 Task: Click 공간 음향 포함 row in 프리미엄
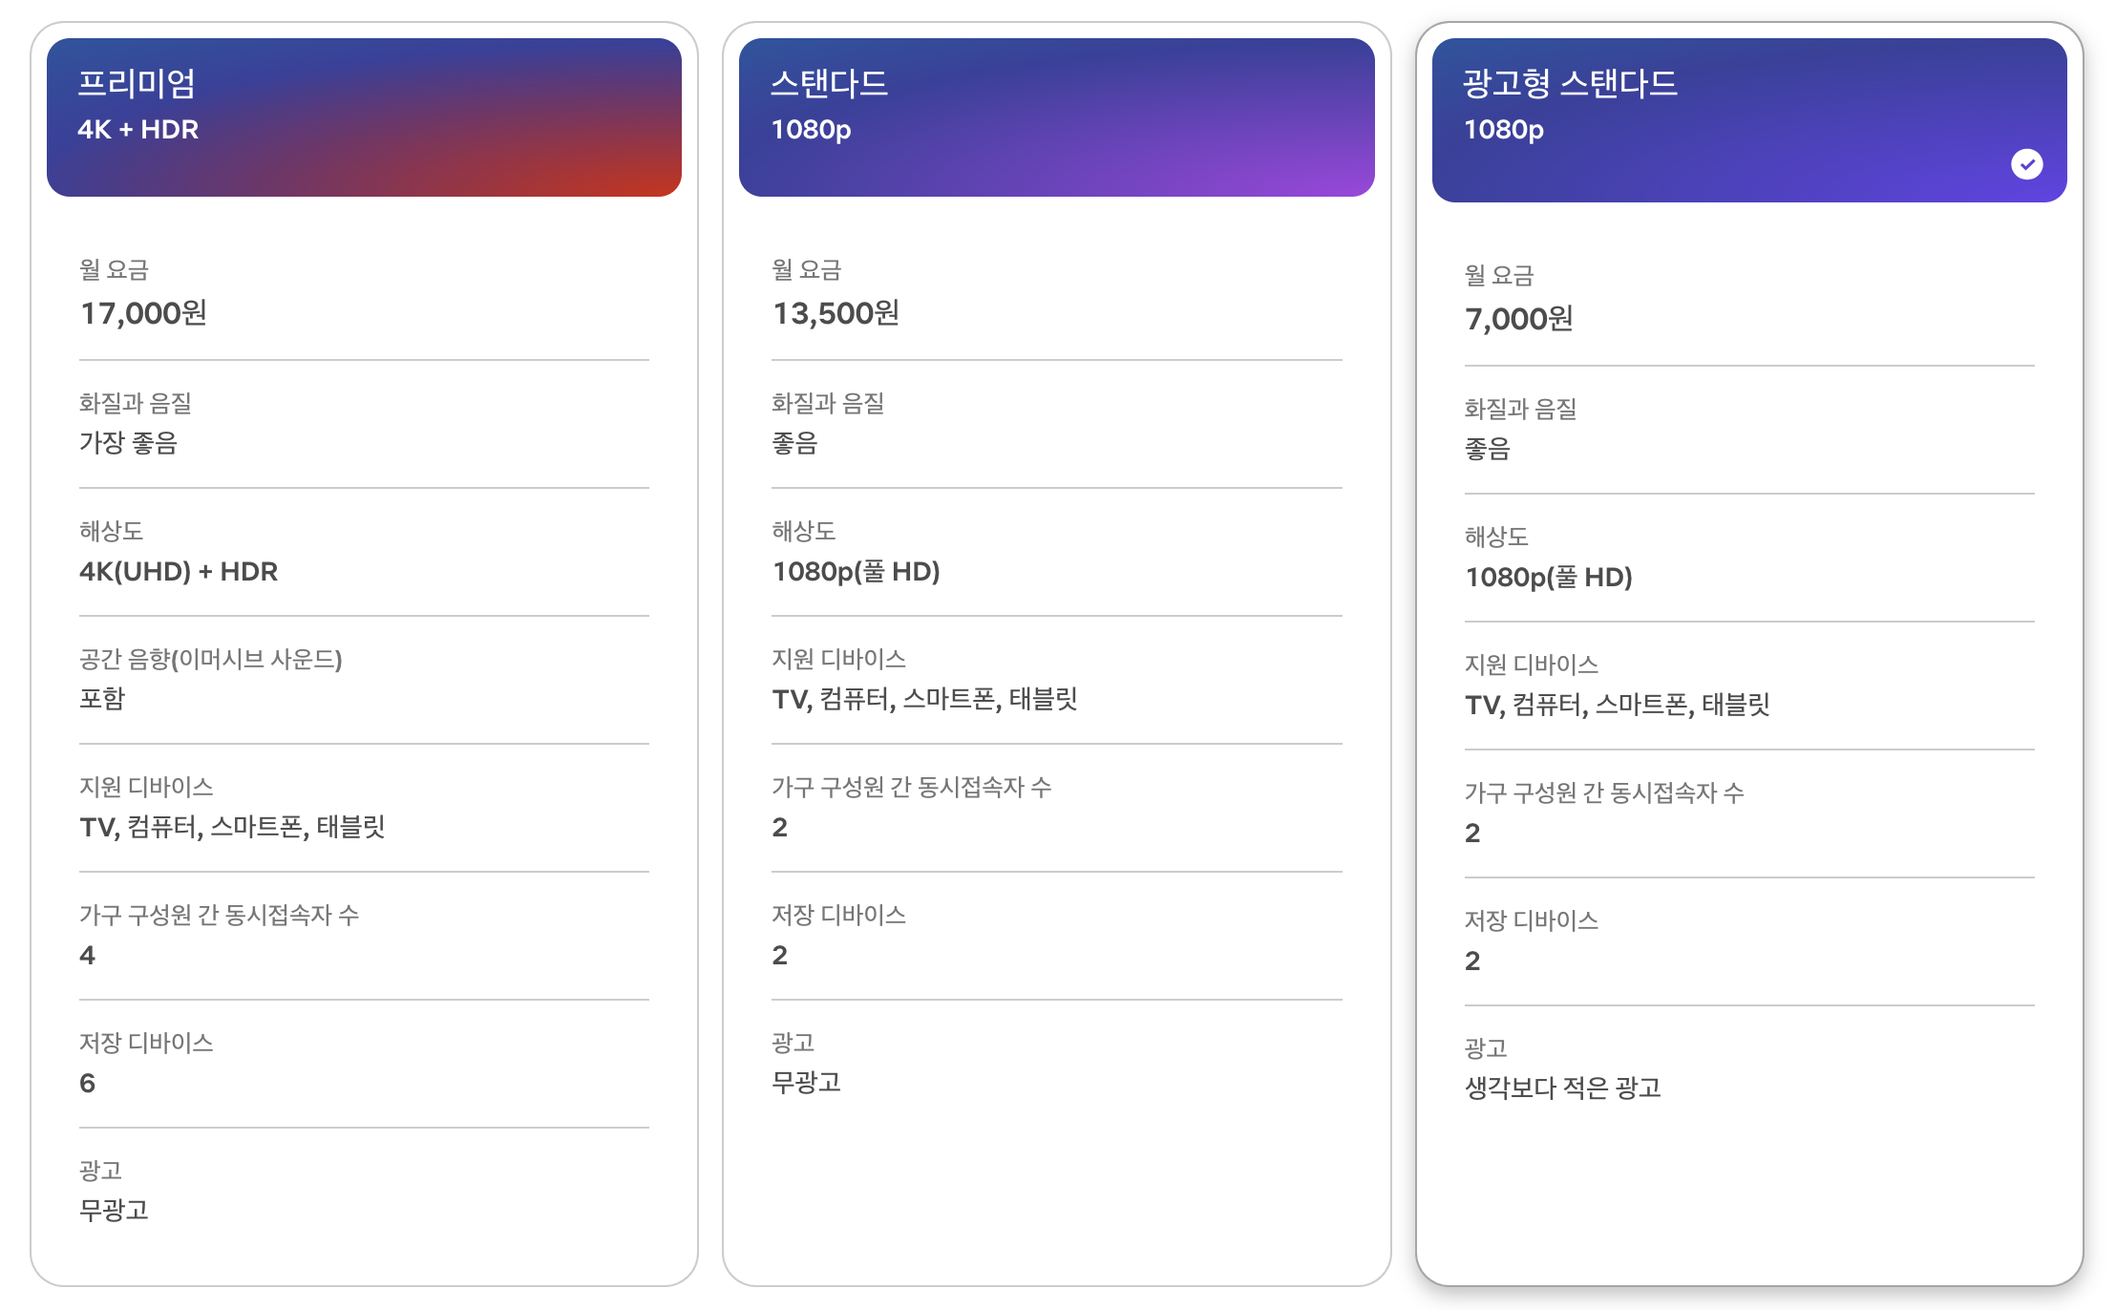[x=102, y=699]
